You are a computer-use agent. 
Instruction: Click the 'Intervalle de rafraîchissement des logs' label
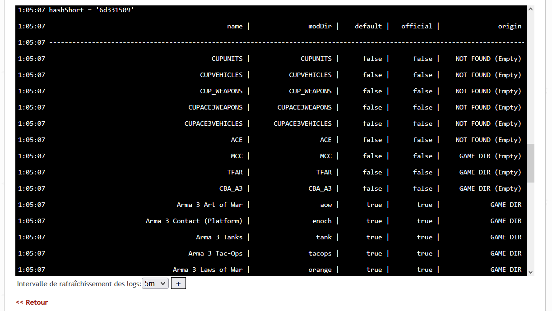tap(79, 284)
